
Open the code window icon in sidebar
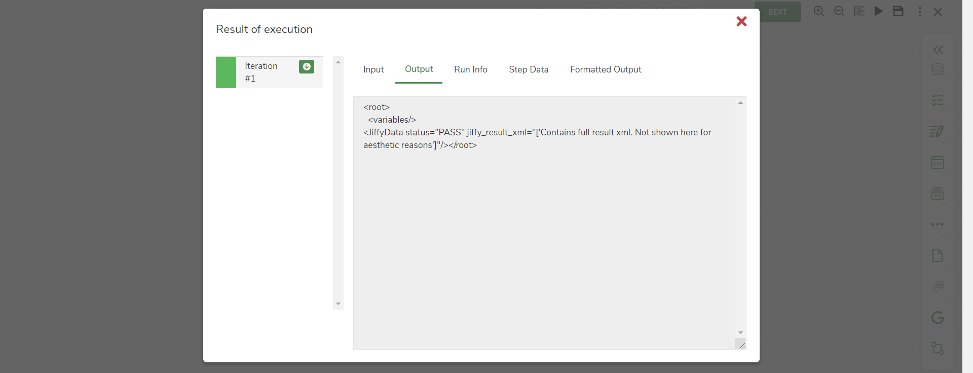click(x=938, y=163)
